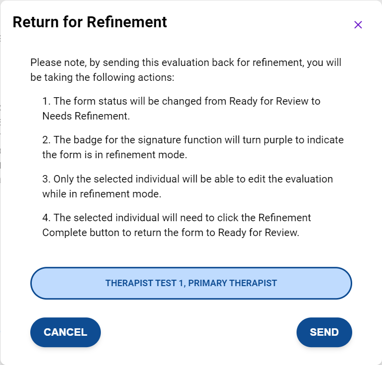Click step 3 about who can edit
The height and width of the screenshot is (365, 382).
coord(187,186)
